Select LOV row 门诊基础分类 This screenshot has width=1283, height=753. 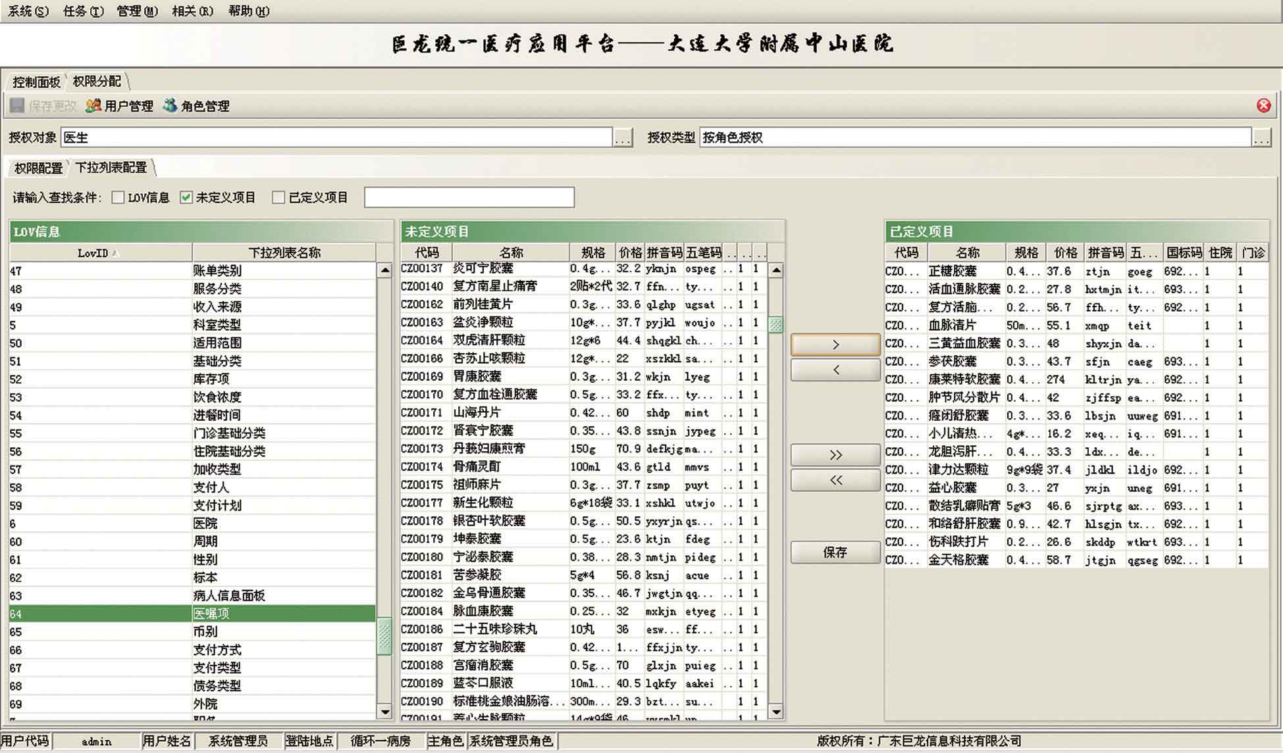(x=192, y=433)
